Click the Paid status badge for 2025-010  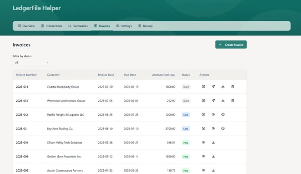point(186,143)
